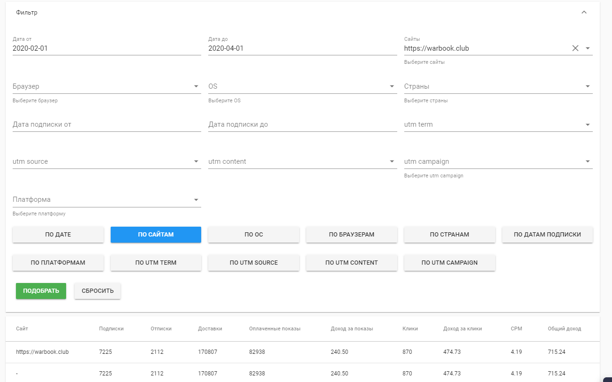Collapse the Фильтр panel chevron

tap(584, 13)
